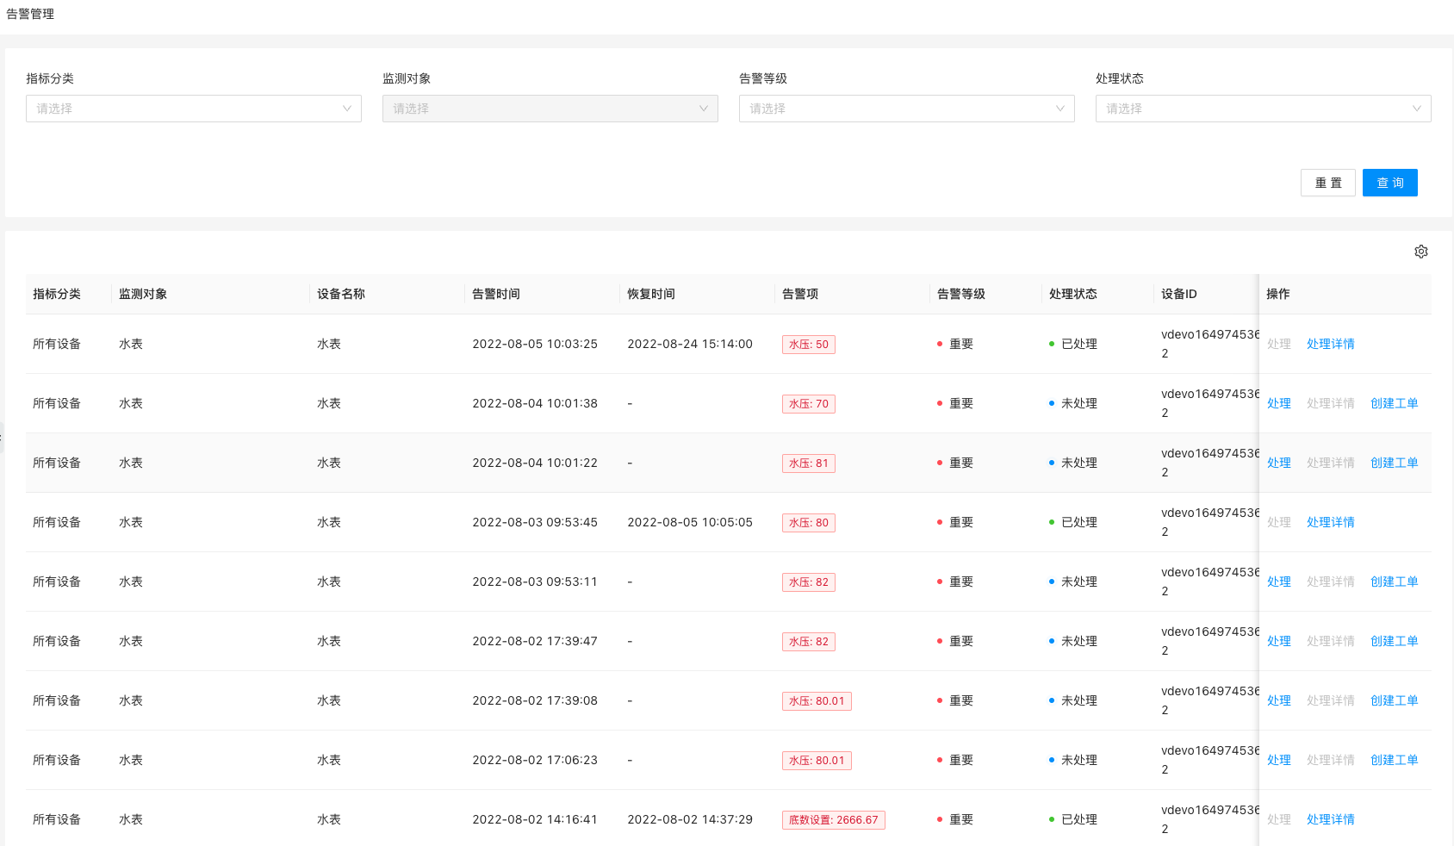Screen dimensions: 1454x846
Task: Click the 告警时间 column header
Action: pyautogui.click(x=496, y=294)
